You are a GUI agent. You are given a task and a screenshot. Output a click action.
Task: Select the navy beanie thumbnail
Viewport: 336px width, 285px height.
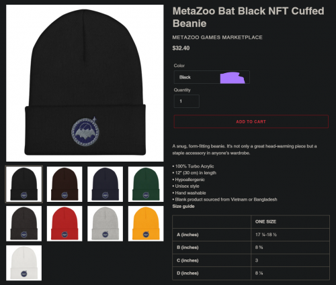[106, 184]
